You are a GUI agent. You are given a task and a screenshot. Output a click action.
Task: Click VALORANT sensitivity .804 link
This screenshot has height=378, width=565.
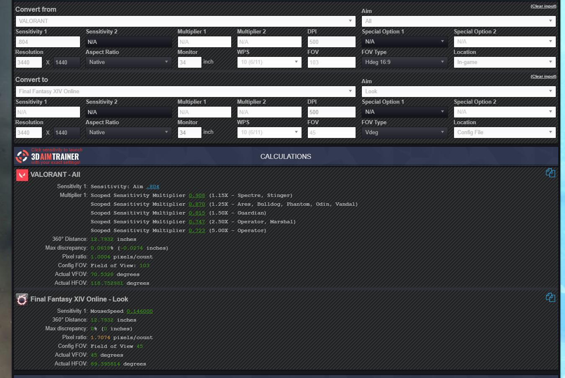coord(153,186)
